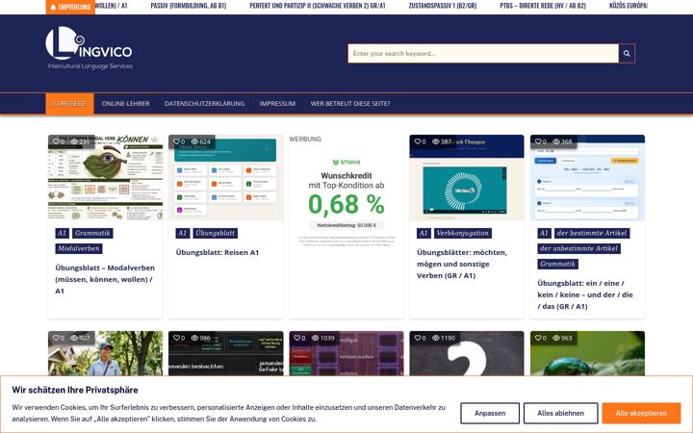The width and height of the screenshot is (693, 433).
Task: Click heart icon on card with 986 views
Action: (176, 338)
